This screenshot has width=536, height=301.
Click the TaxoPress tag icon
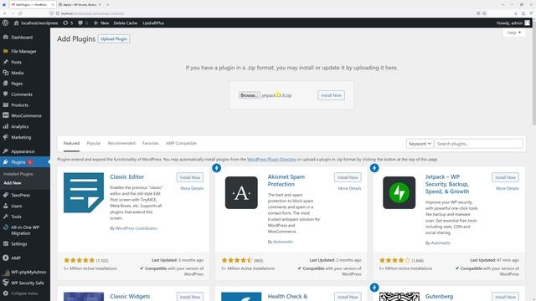[x=6, y=195]
